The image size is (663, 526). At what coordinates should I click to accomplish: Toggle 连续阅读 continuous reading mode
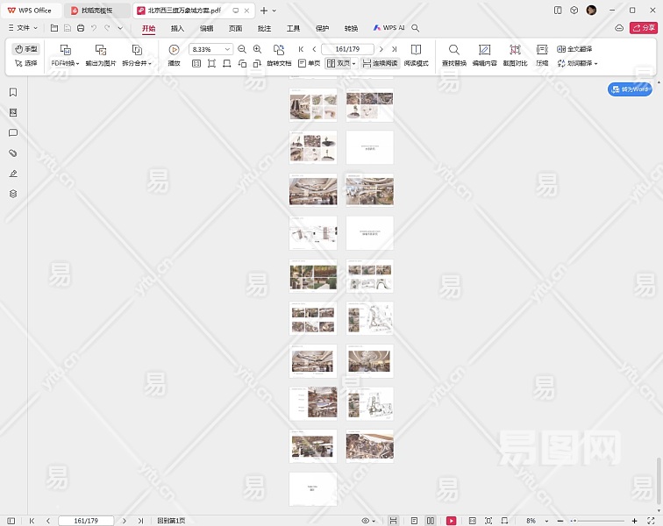click(x=379, y=64)
